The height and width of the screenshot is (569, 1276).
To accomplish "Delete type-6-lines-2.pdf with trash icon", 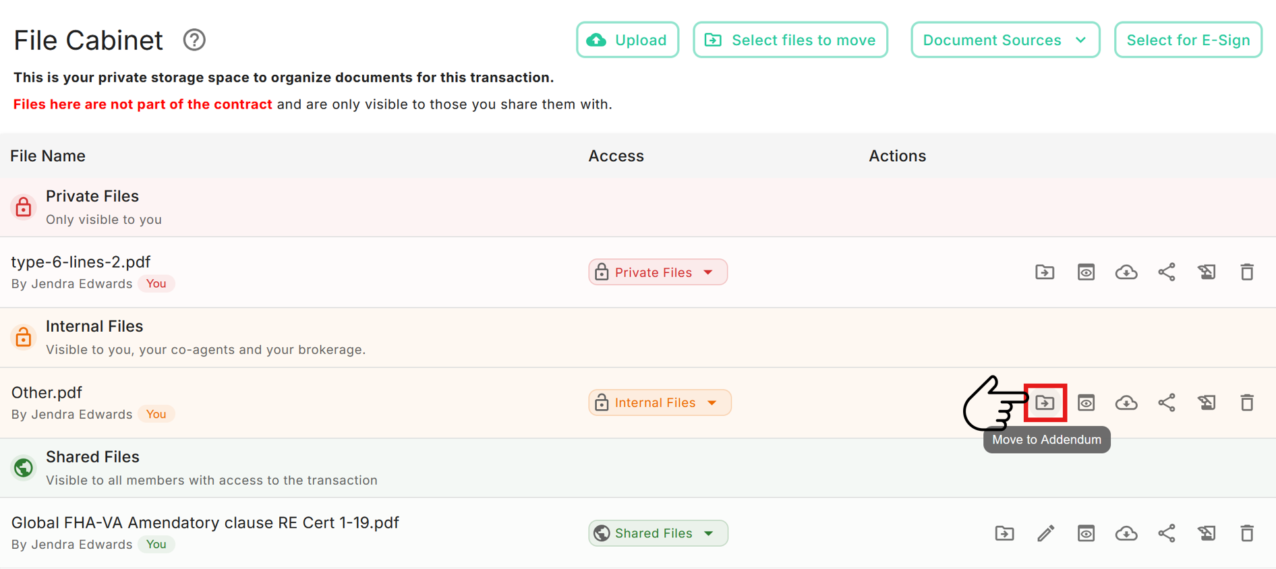I will [1247, 272].
